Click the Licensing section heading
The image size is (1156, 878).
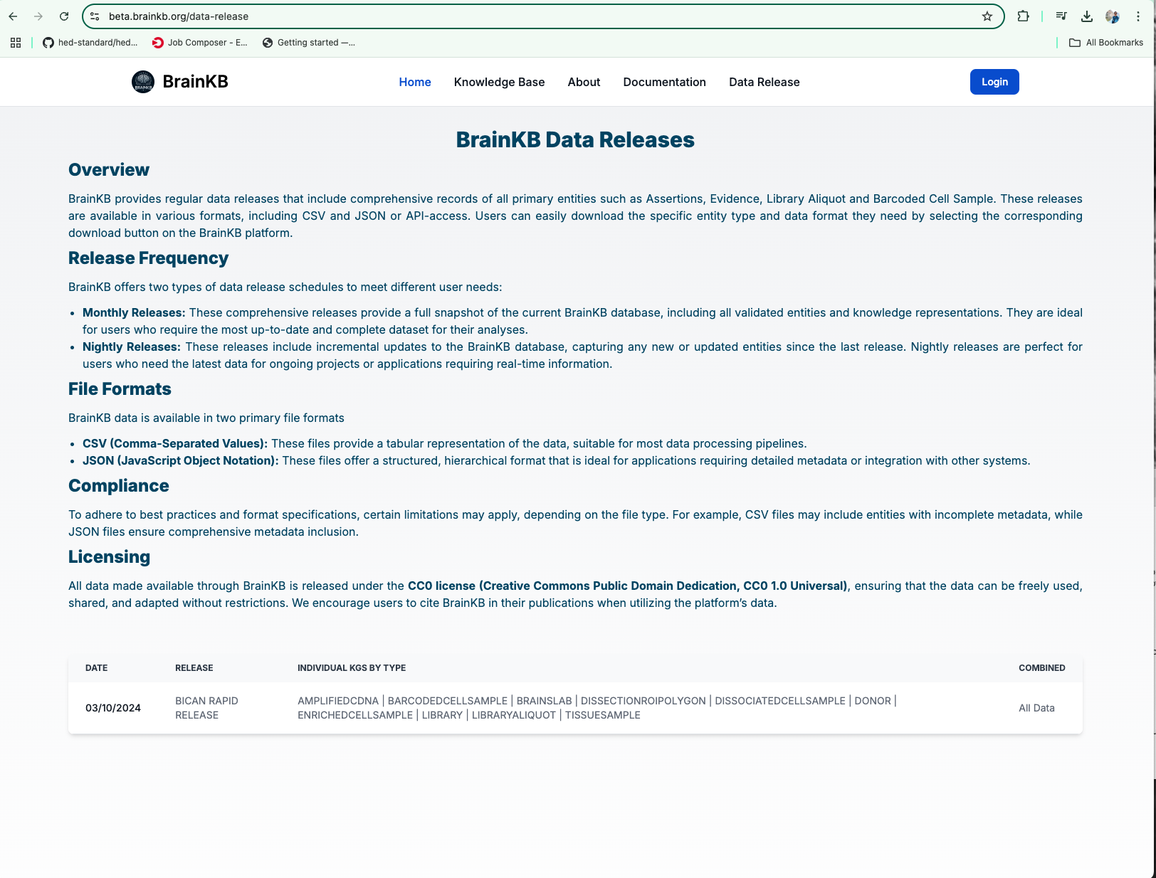(109, 556)
